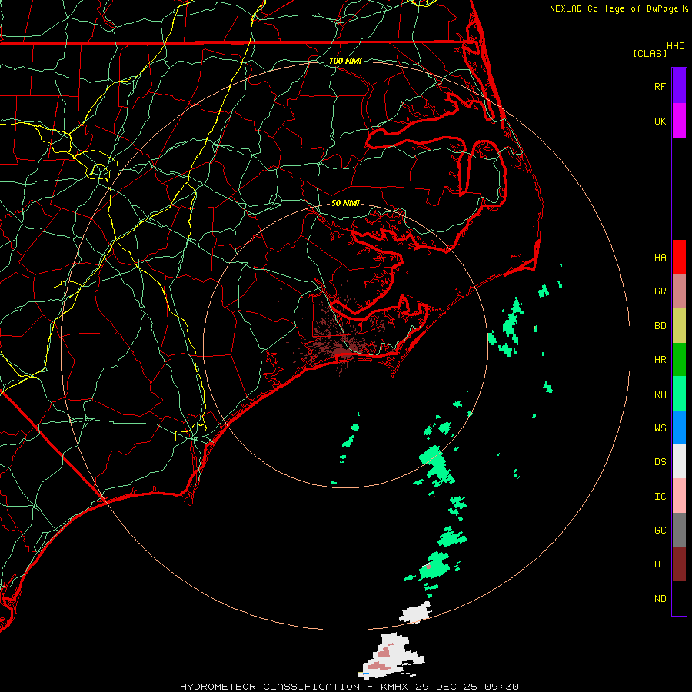This screenshot has width=692, height=692.
Task: Click the GR legend label
Action: tap(660, 291)
